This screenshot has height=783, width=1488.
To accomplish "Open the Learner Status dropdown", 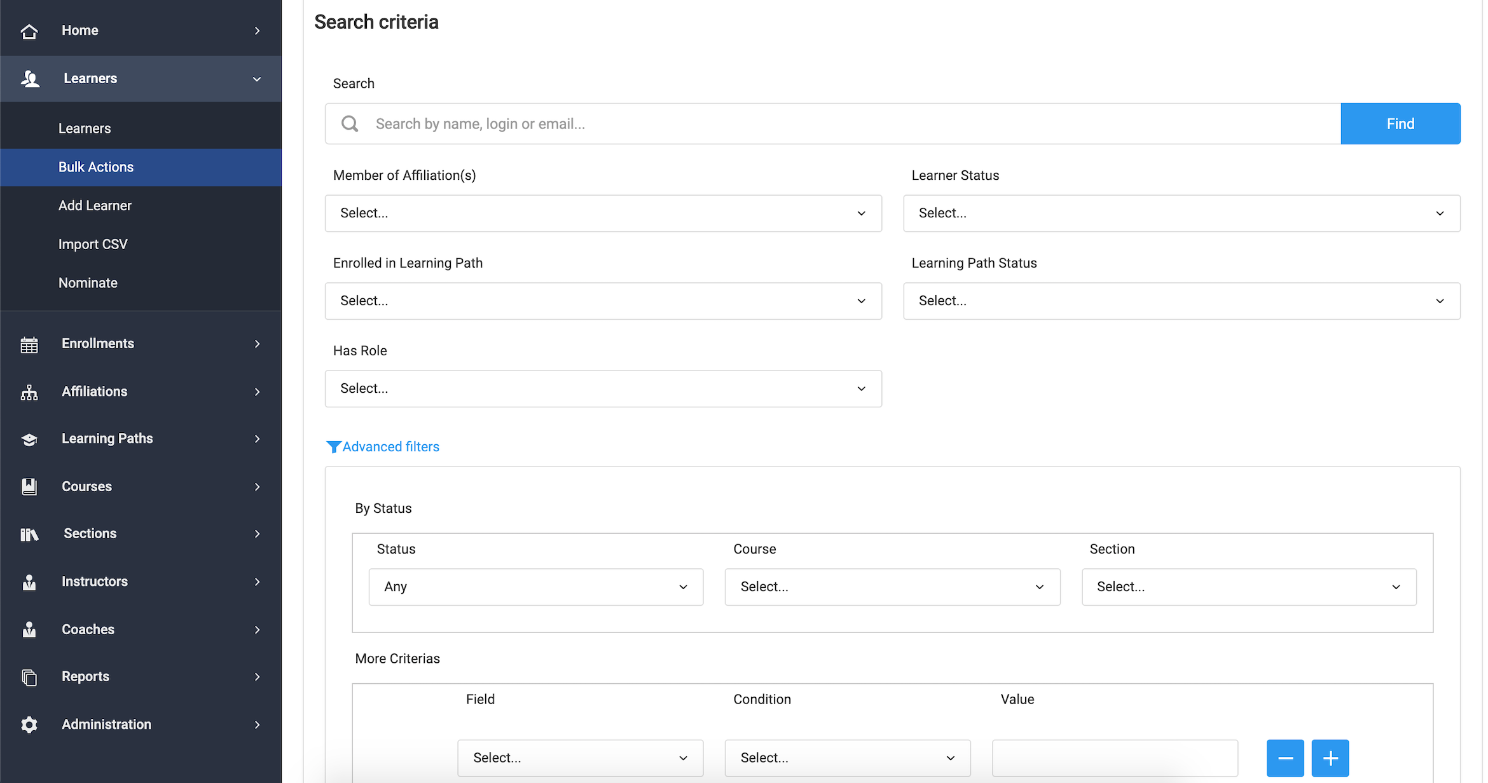I will pos(1181,214).
